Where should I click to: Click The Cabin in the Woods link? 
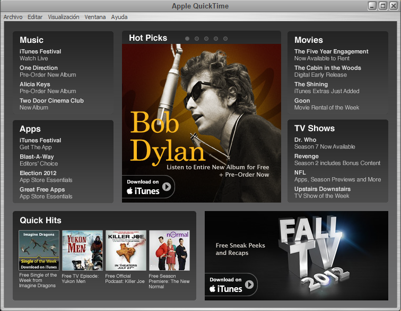(x=328, y=68)
